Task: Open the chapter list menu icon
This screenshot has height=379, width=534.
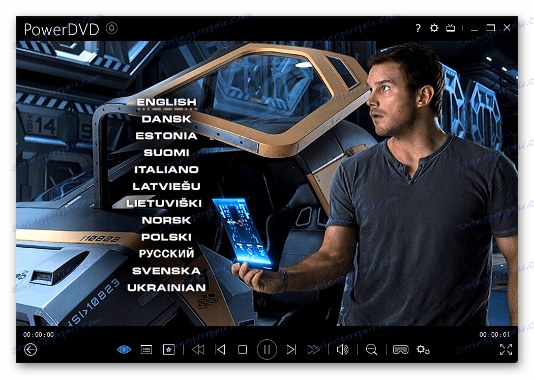Action: [x=146, y=349]
